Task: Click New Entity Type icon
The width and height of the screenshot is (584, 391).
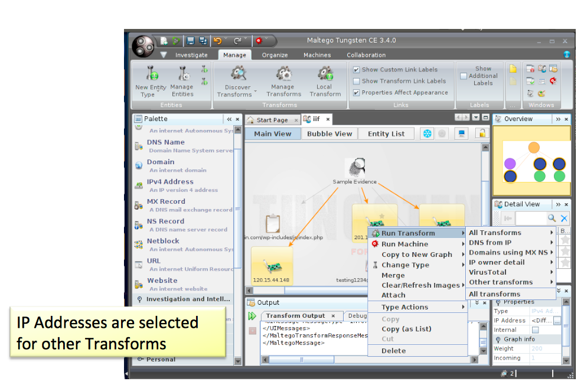Action: pyautogui.click(x=152, y=73)
